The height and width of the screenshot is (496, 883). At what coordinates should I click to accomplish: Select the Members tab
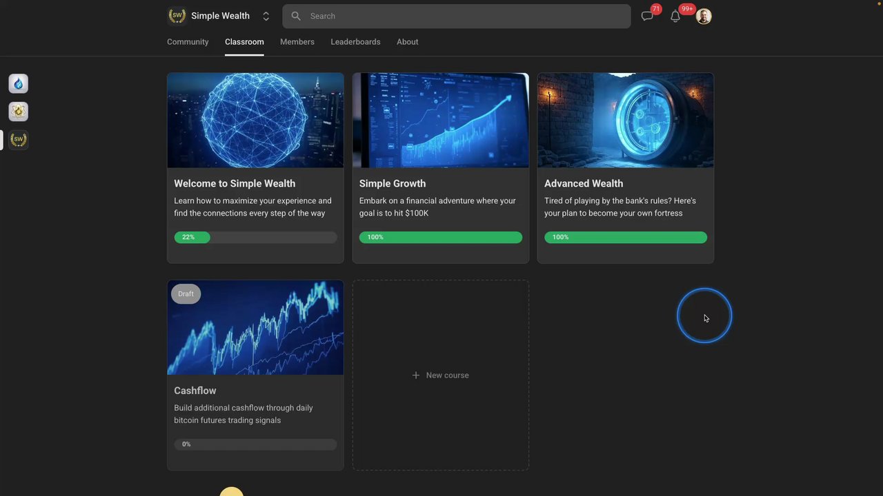[297, 42]
